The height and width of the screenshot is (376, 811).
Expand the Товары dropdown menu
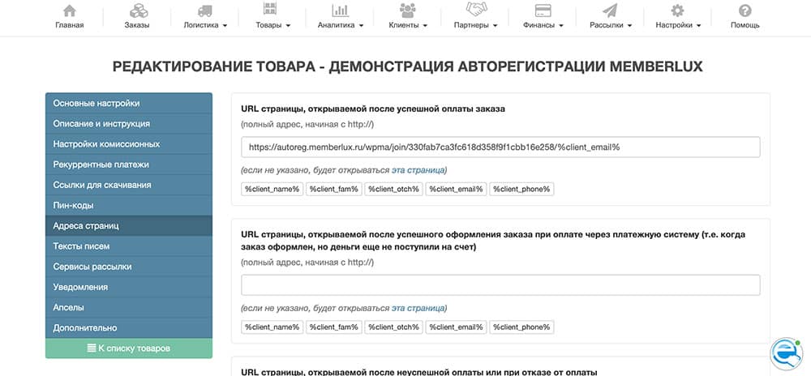[x=273, y=25]
